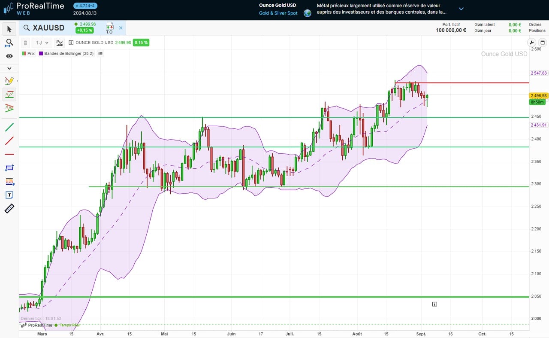Expand the double-chevron next to T.O.
549x338 pixels.
point(121,28)
